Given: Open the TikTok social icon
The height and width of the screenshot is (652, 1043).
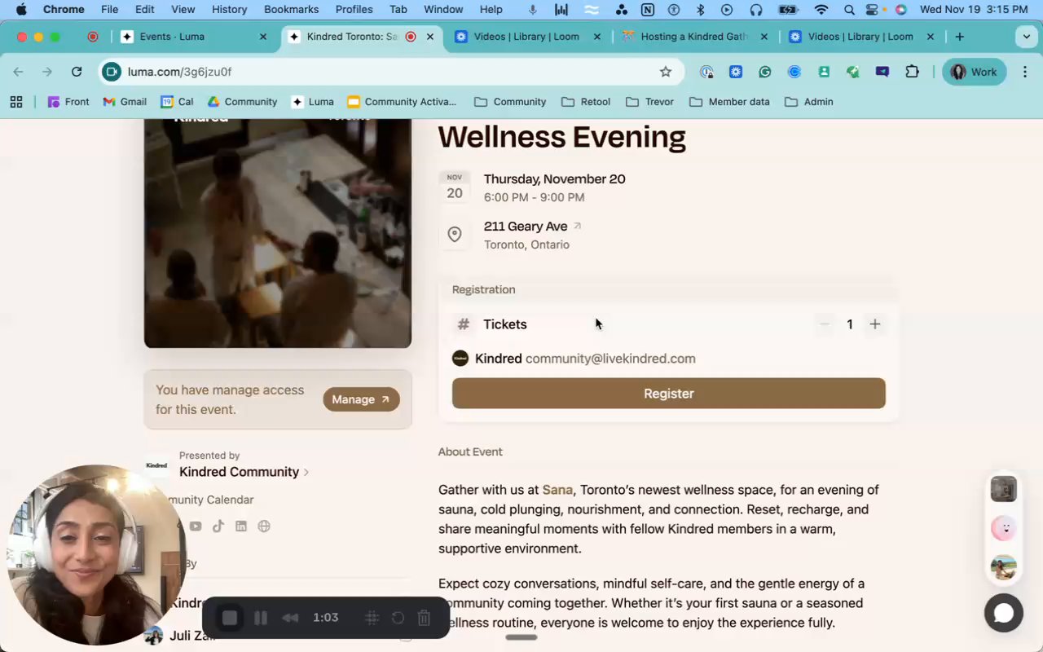Looking at the screenshot, I should (218, 526).
